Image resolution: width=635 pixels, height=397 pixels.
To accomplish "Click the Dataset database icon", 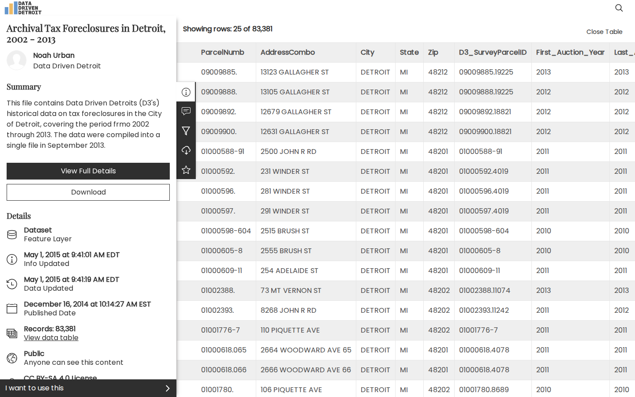I will coord(12,235).
